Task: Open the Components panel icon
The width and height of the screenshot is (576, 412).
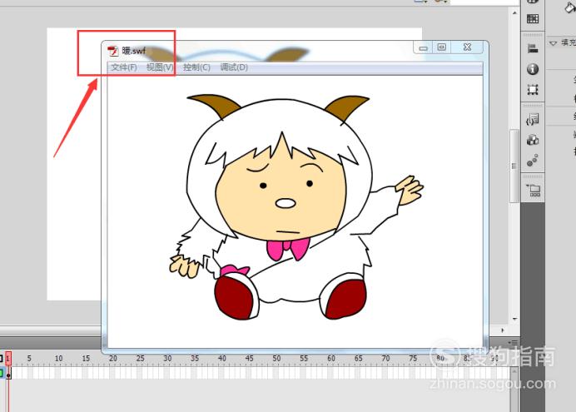Action: point(533,140)
